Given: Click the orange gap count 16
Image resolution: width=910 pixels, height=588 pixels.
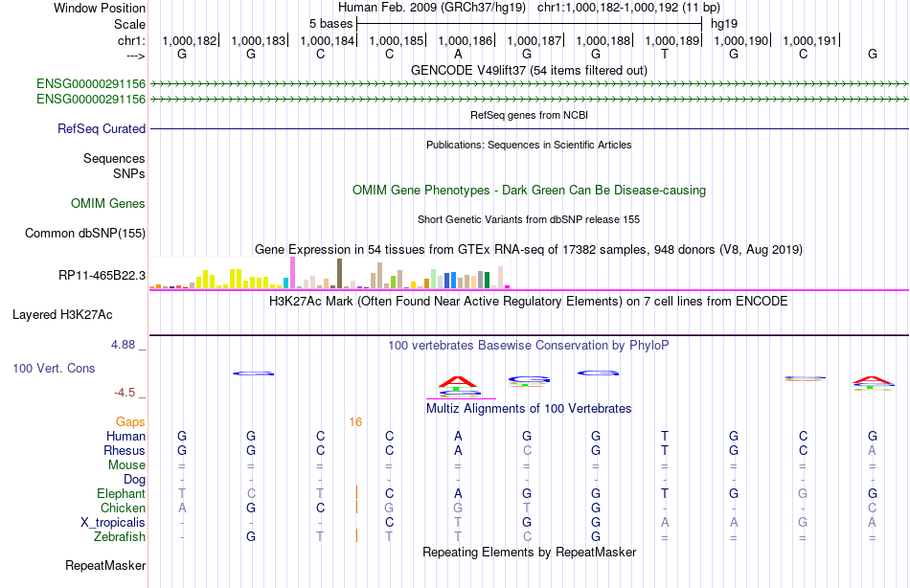Looking at the screenshot, I should pos(355,422).
